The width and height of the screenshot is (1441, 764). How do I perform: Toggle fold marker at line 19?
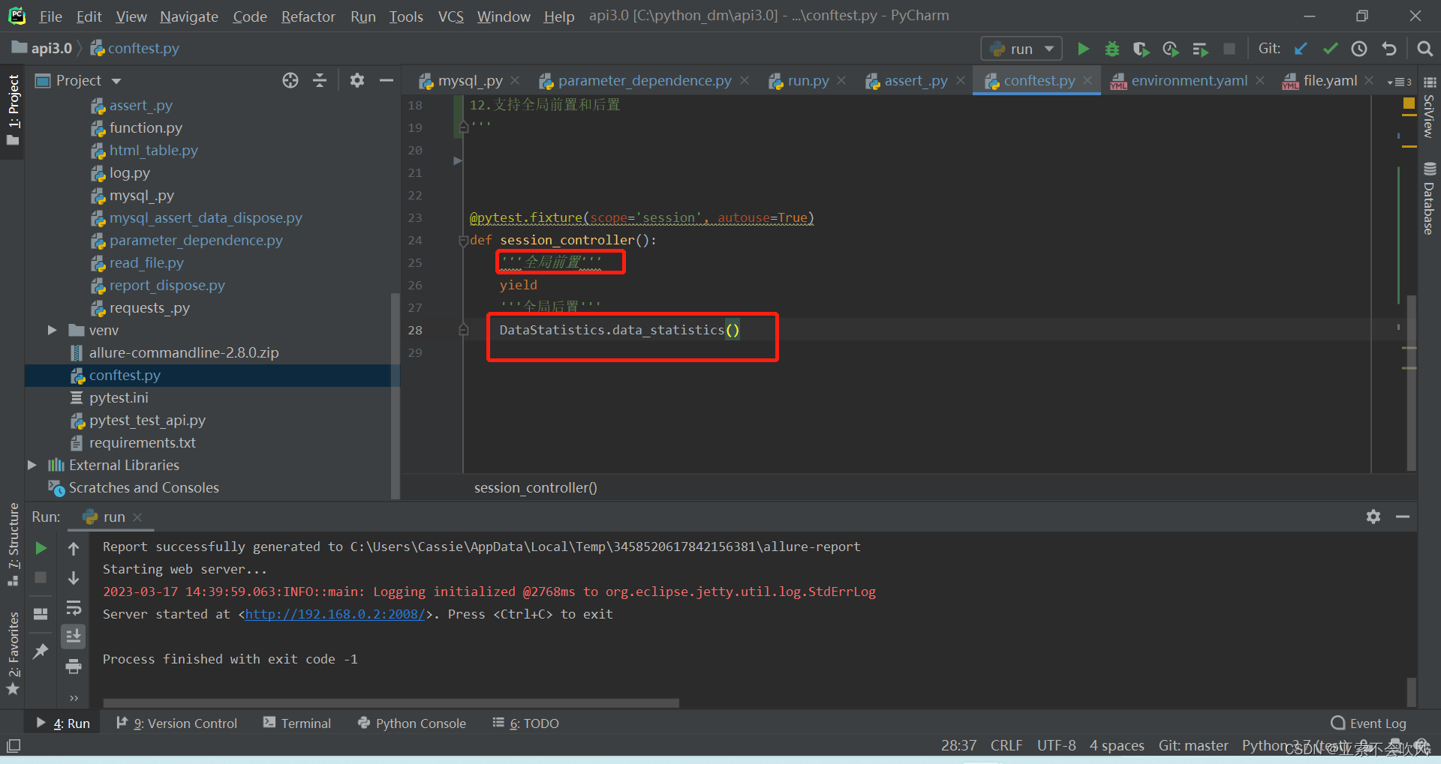click(463, 127)
